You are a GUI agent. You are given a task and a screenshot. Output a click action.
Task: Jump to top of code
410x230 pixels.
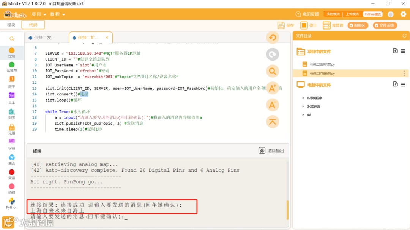[x=273, y=122]
